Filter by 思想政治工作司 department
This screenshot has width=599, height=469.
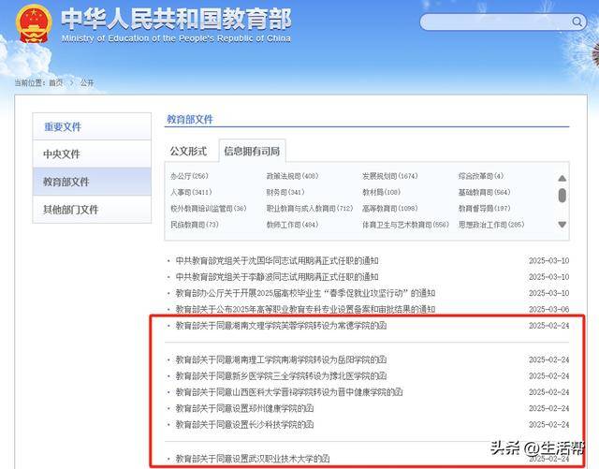tap(491, 225)
